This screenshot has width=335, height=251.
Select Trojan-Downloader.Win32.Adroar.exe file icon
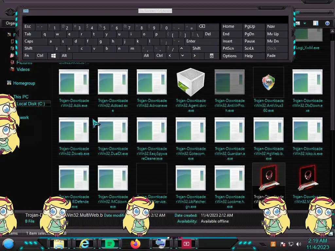click(x=152, y=82)
